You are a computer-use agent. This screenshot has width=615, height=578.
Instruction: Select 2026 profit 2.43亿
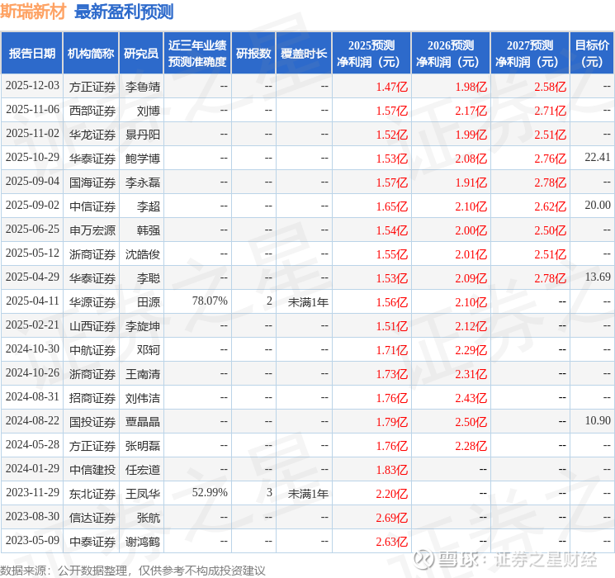click(x=471, y=398)
